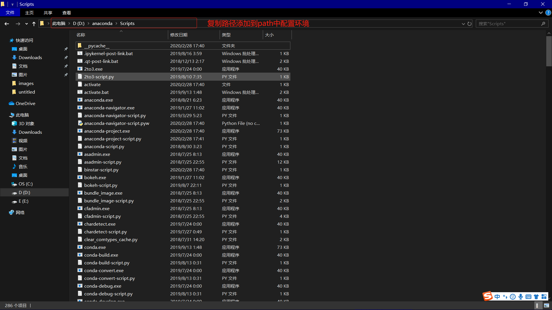The width and height of the screenshot is (552, 310).
Task: Toggle Sogou IME Chinese mode
Action: pyautogui.click(x=497, y=297)
